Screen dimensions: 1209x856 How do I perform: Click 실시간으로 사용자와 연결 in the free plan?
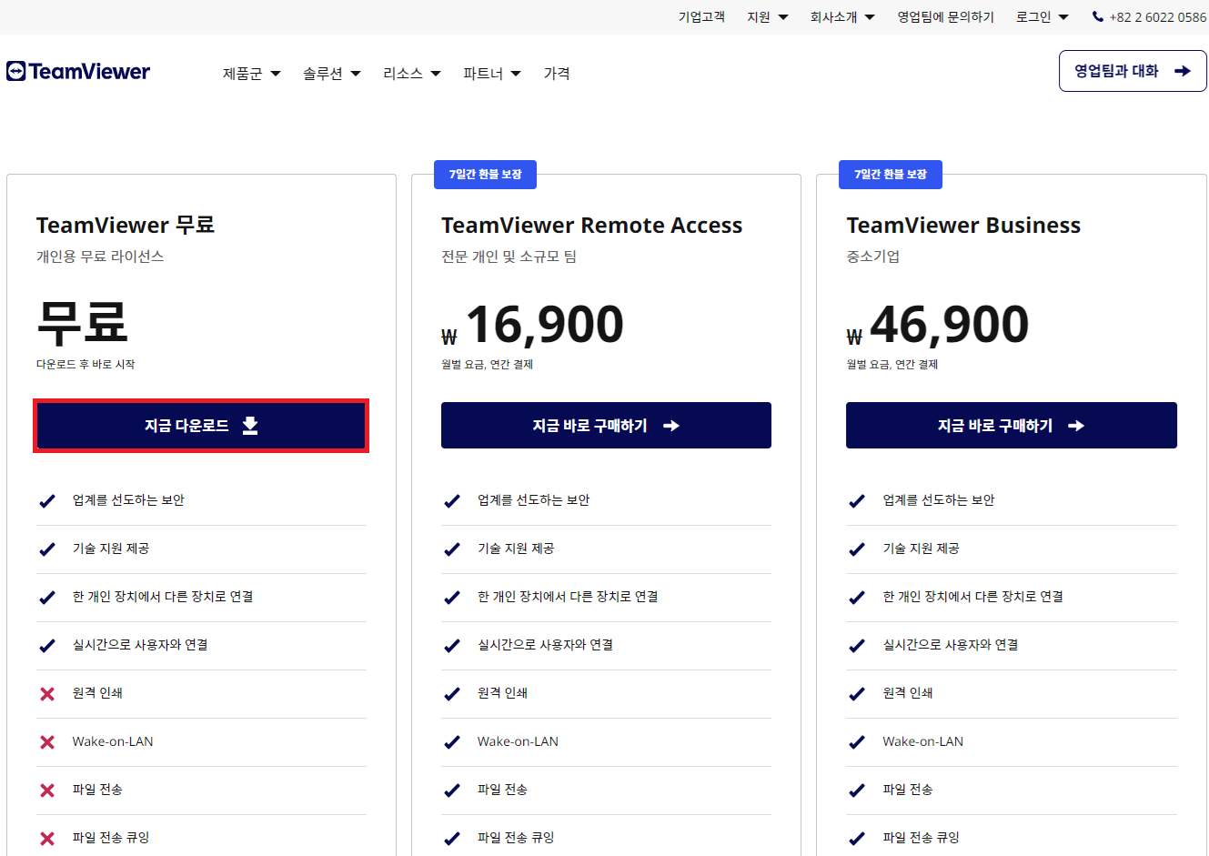coord(140,645)
